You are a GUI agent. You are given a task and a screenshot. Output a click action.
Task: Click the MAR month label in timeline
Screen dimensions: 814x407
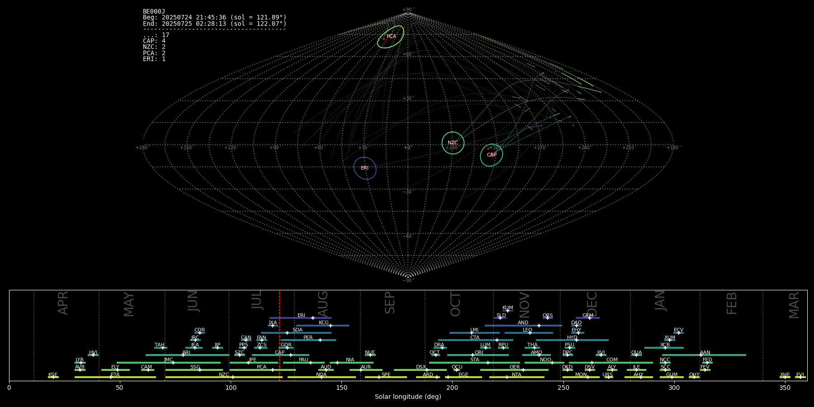pos(795,305)
